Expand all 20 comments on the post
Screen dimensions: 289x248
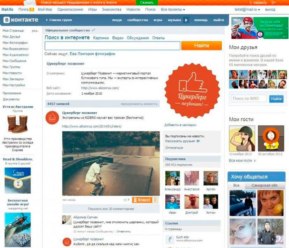[x=110, y=209]
